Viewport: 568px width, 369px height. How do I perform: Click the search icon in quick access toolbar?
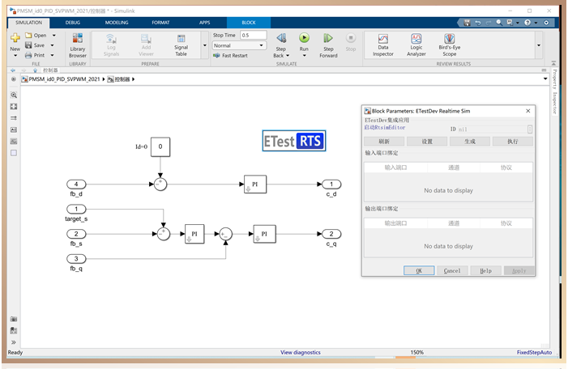[x=499, y=23]
